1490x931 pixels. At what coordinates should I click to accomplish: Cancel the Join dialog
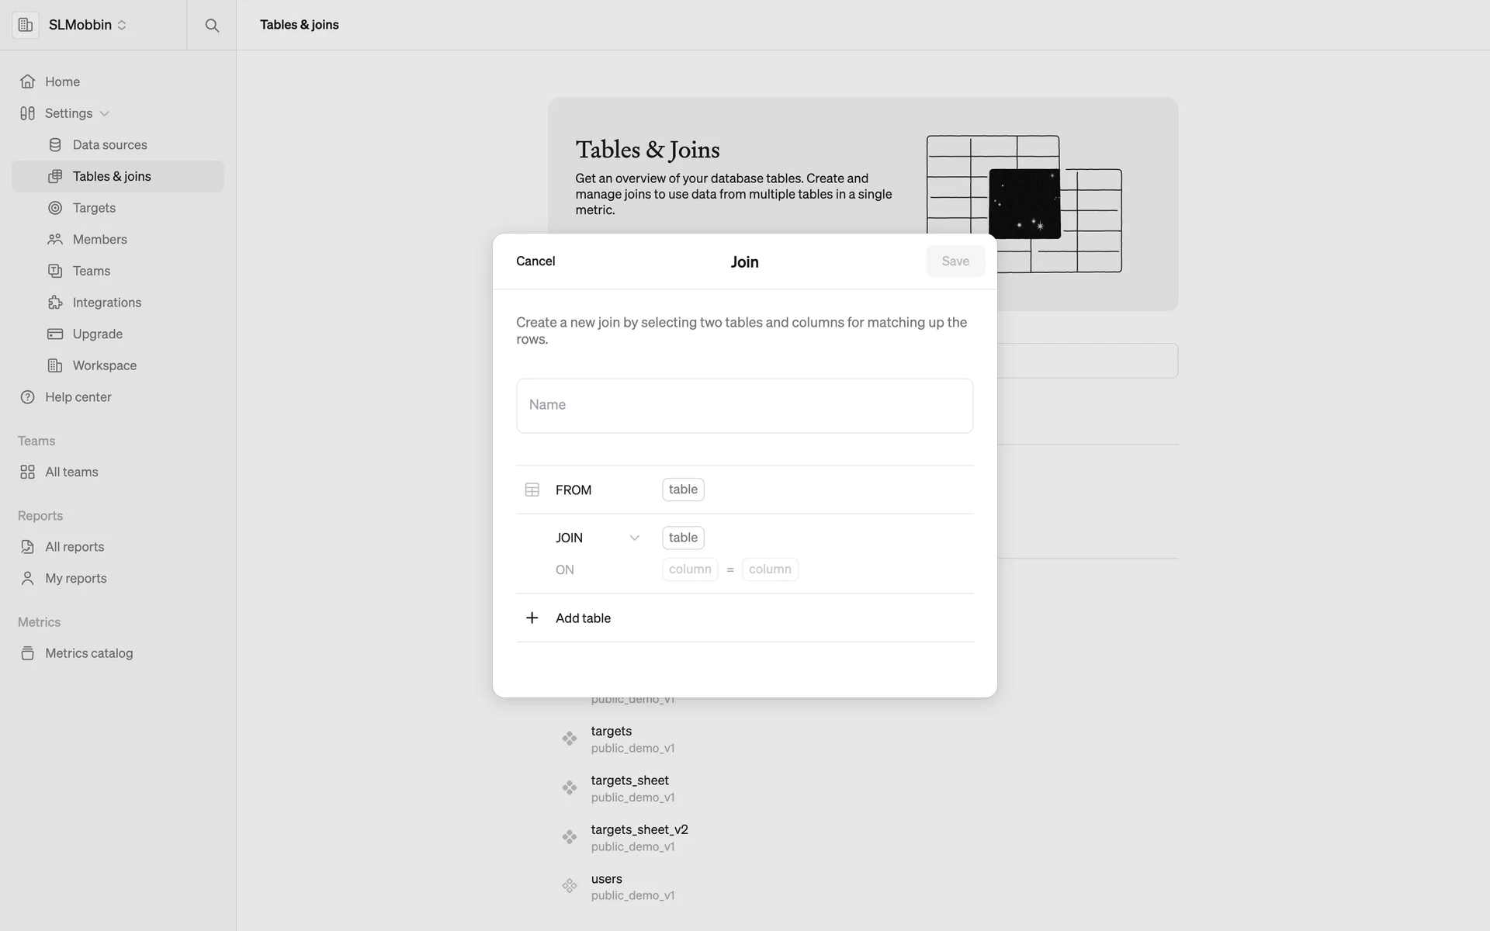pyautogui.click(x=535, y=261)
